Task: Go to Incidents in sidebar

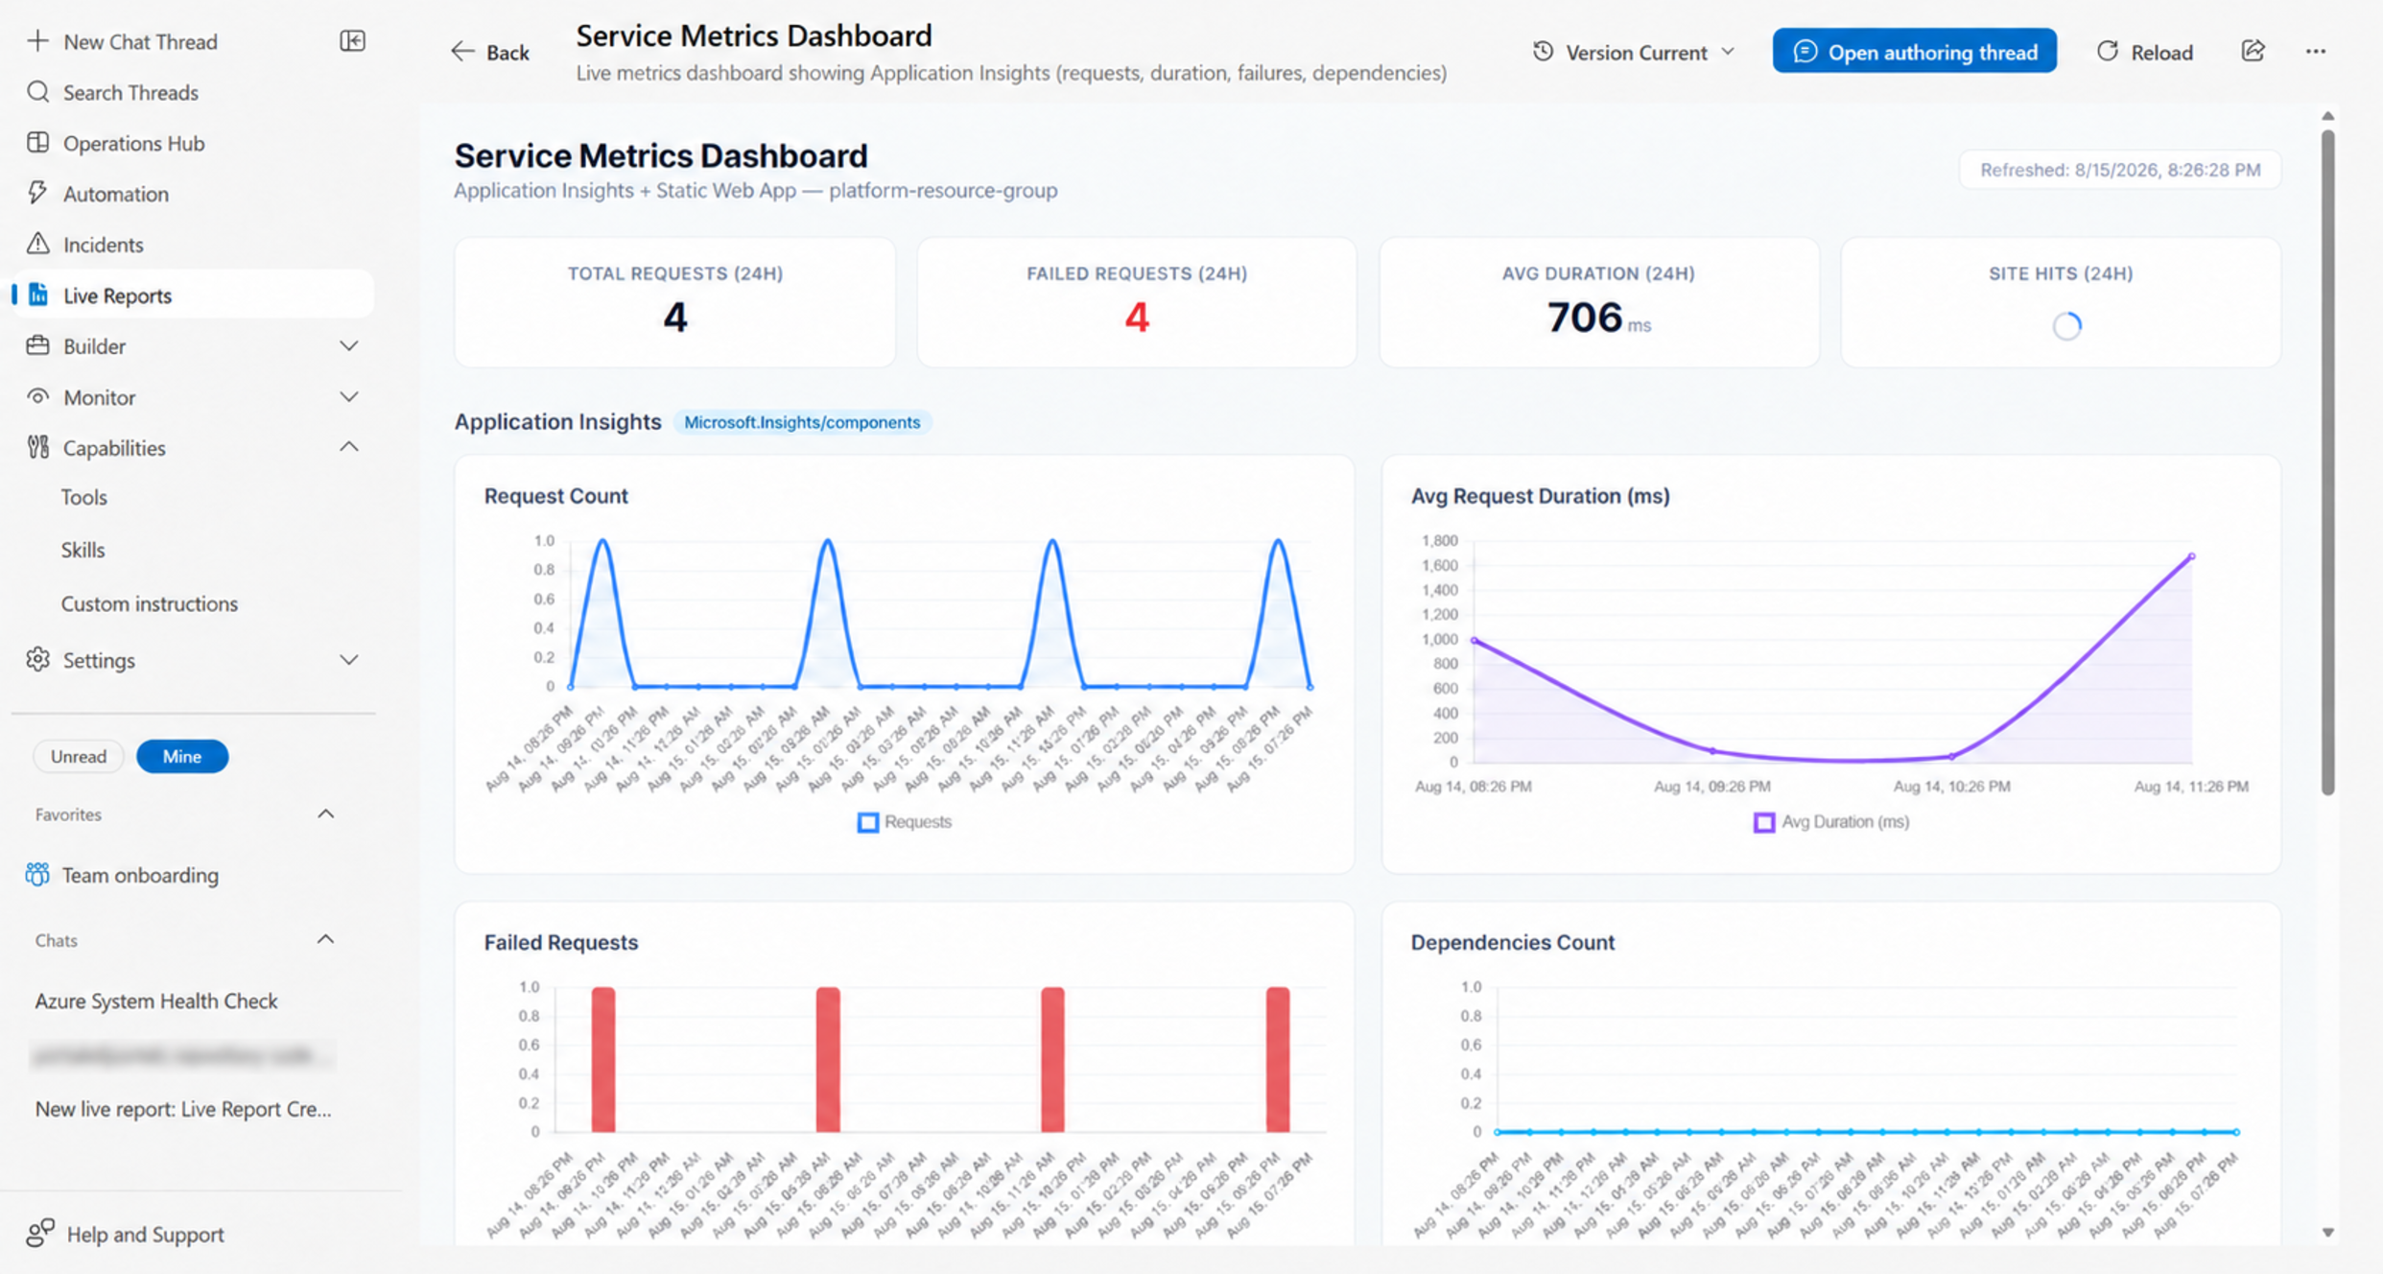Action: (104, 245)
